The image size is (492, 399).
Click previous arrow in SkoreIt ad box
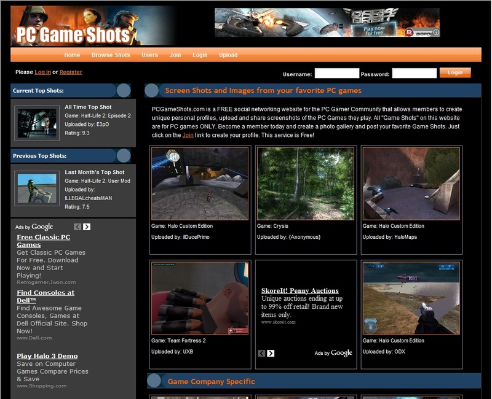(x=261, y=353)
